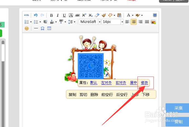Paste as plain text icon
The width and height of the screenshot is (189, 127).
[x=119, y=15]
